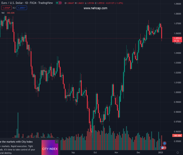Click the US flag economic event marker
Viewport: 183px width, 155px height.
click(163, 148)
